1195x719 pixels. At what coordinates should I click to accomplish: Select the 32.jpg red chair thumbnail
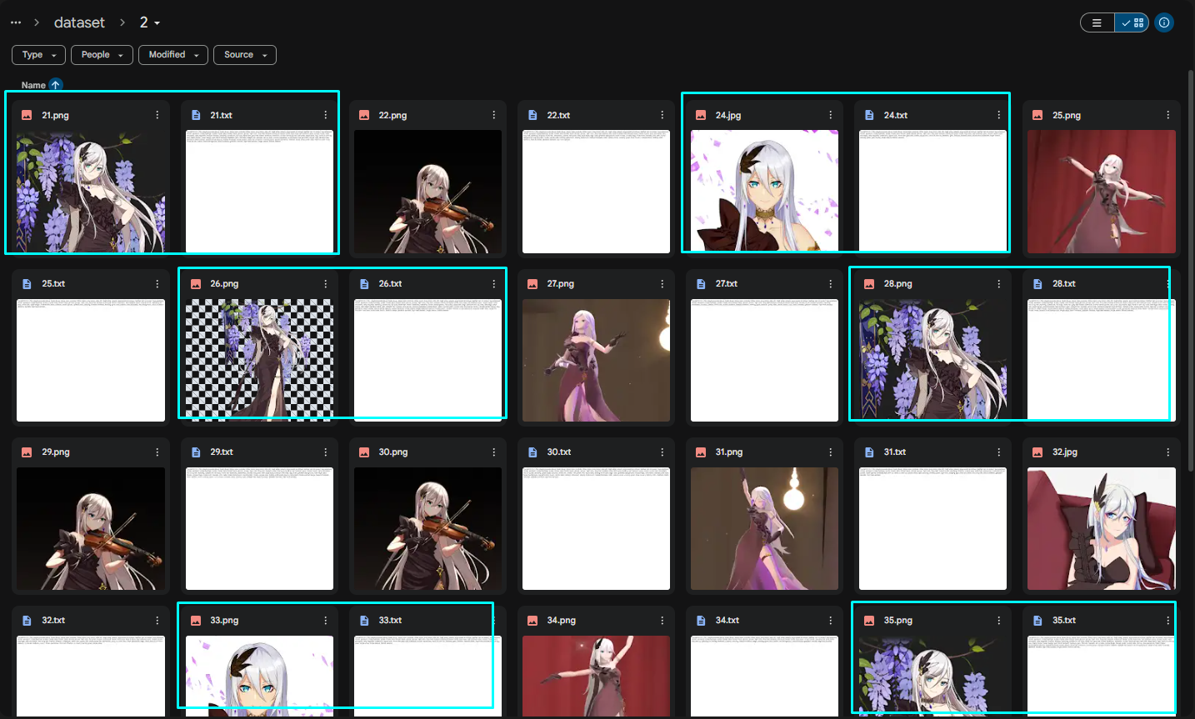point(1102,528)
